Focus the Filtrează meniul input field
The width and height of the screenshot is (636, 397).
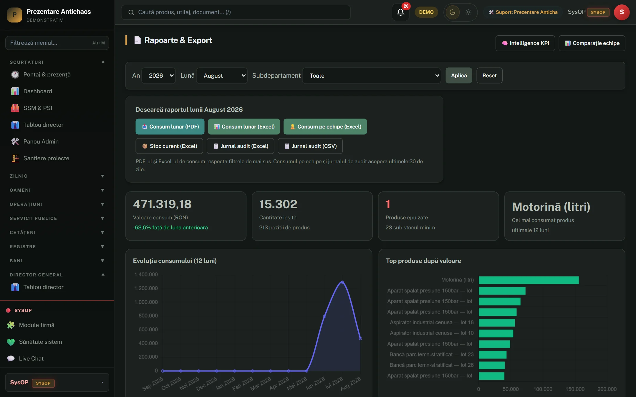point(57,43)
